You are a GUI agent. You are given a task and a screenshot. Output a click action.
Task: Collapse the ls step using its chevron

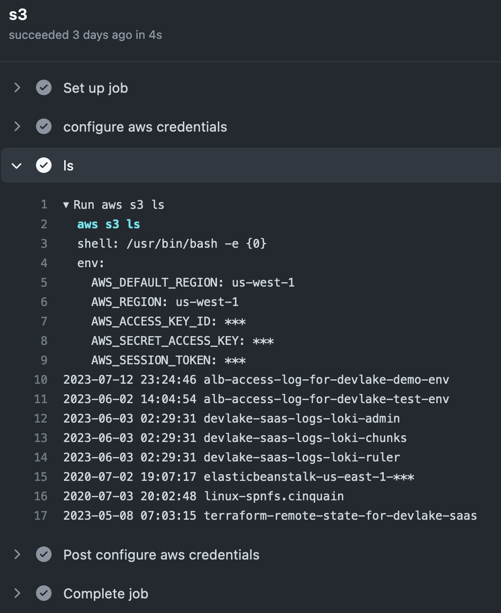[x=17, y=165]
